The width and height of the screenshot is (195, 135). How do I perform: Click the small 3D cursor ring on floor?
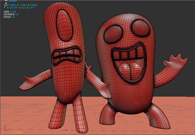tap(66, 130)
